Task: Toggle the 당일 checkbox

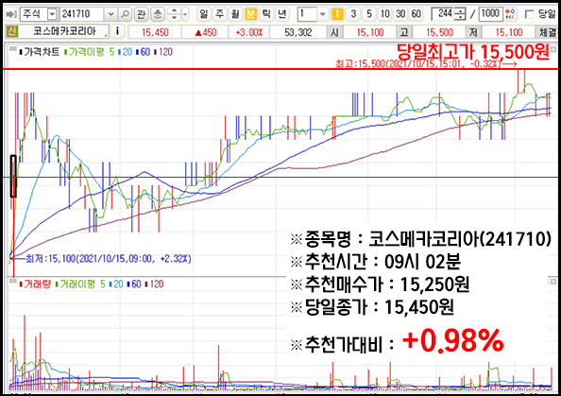Action: click(529, 14)
